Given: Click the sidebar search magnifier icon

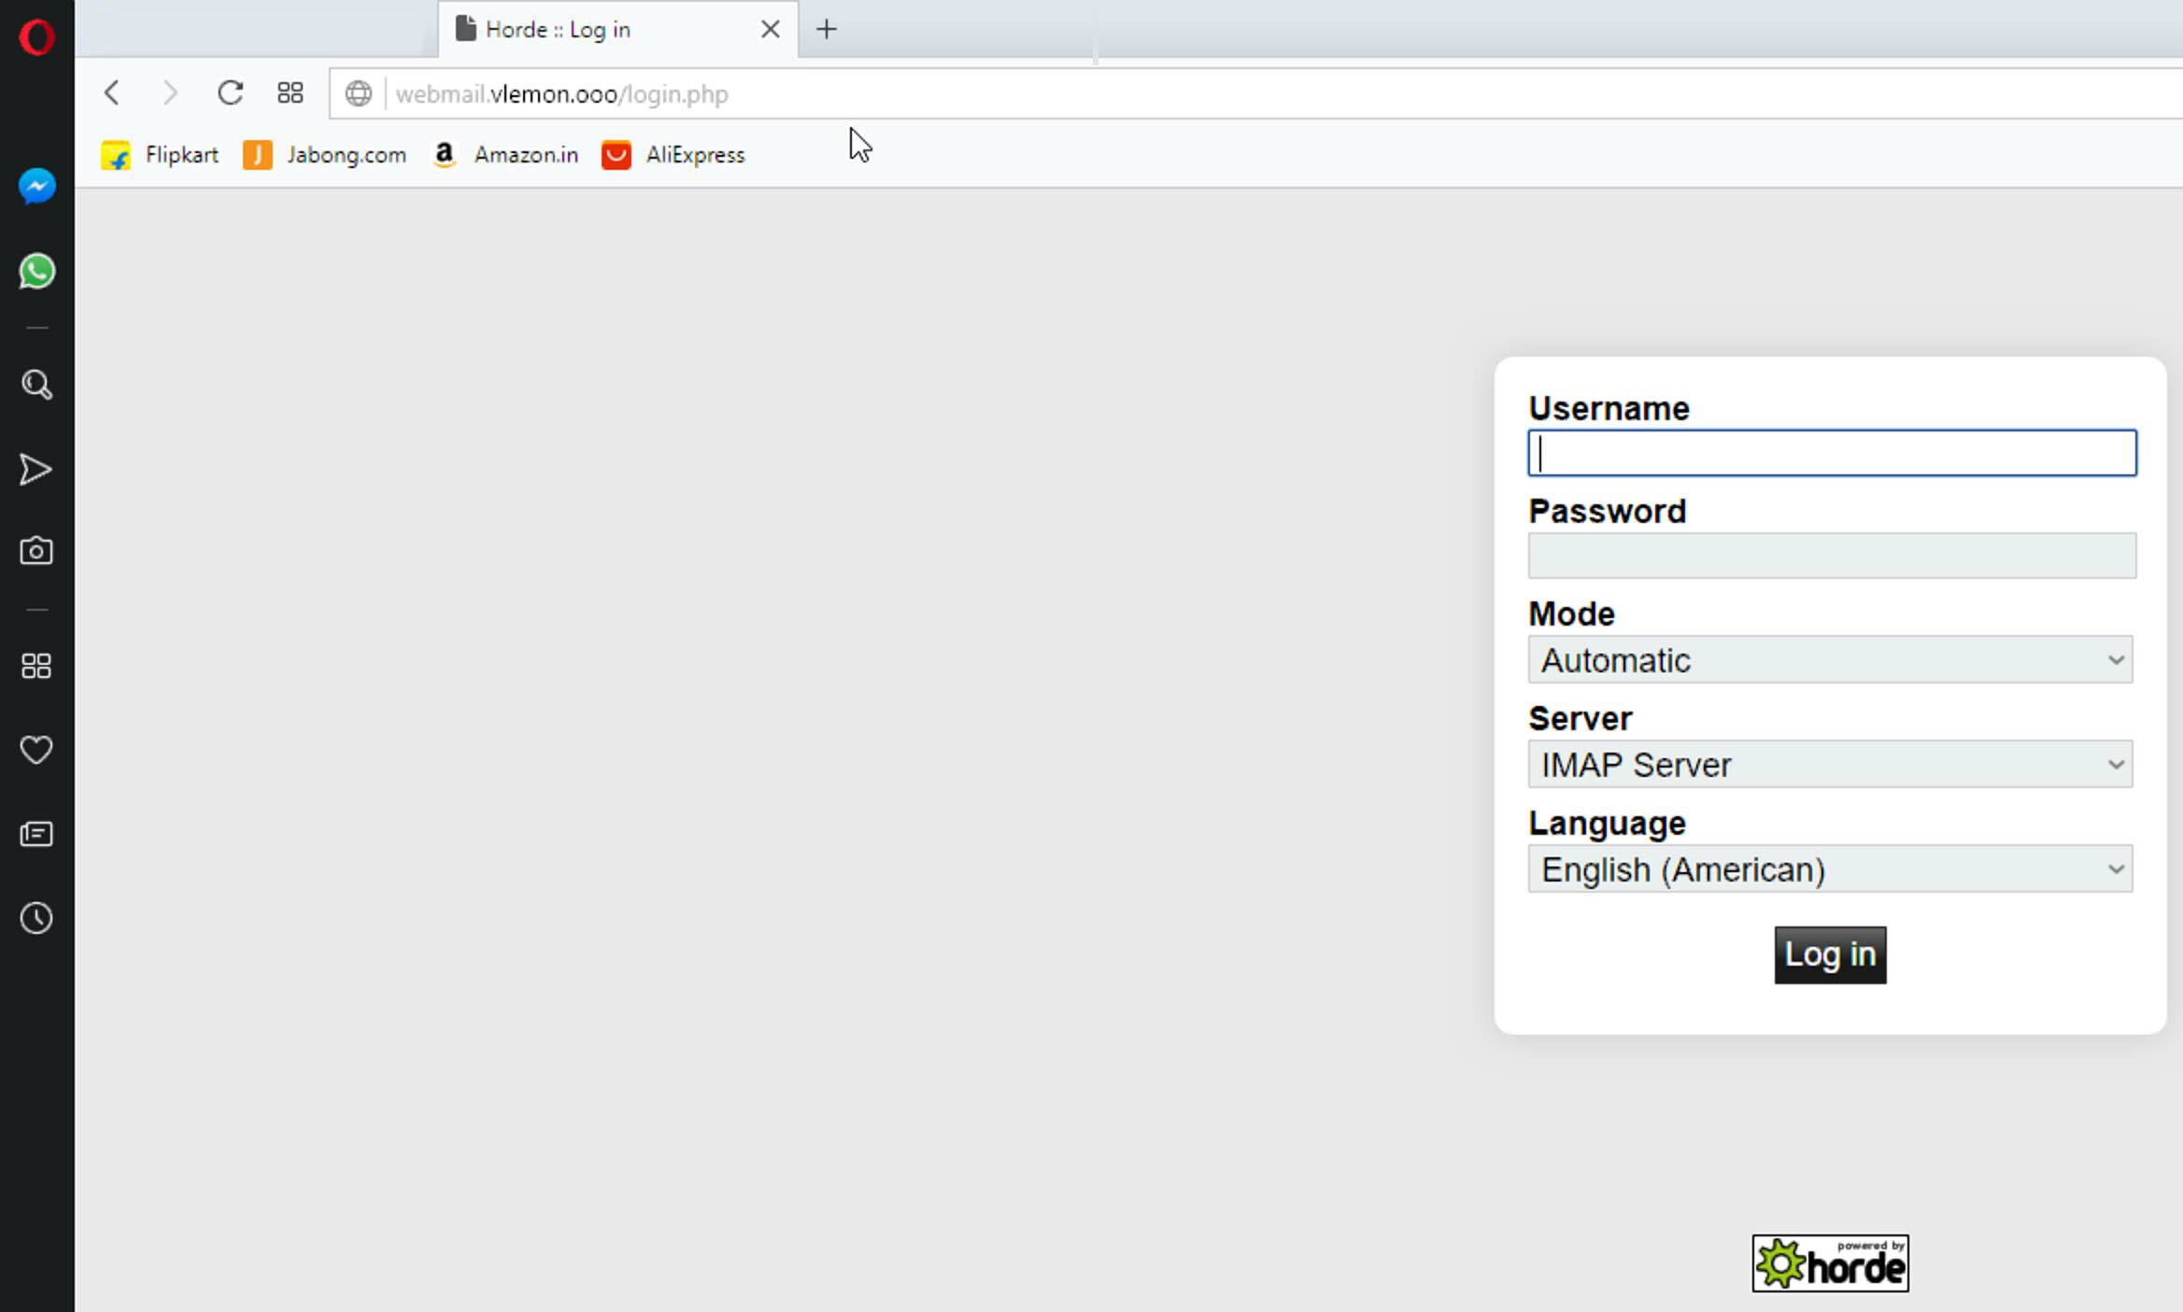Looking at the screenshot, I should click(36, 385).
